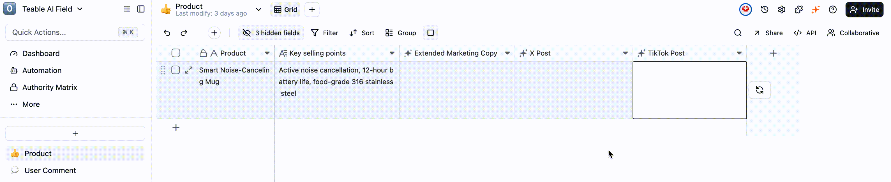
Task: Open Authority Matrix in sidebar
Action: (x=75, y=87)
